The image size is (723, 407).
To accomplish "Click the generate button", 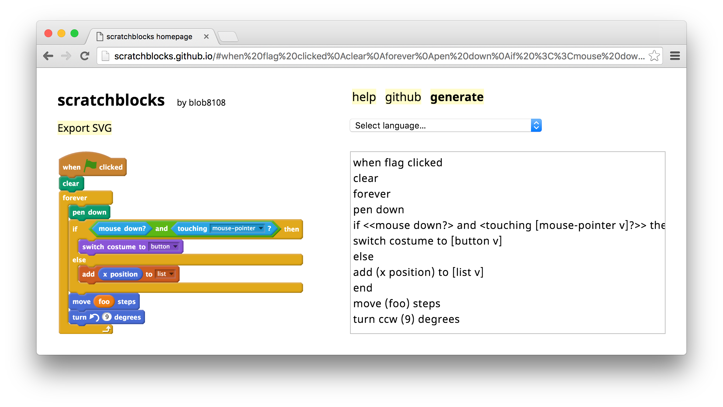I will 457,97.
